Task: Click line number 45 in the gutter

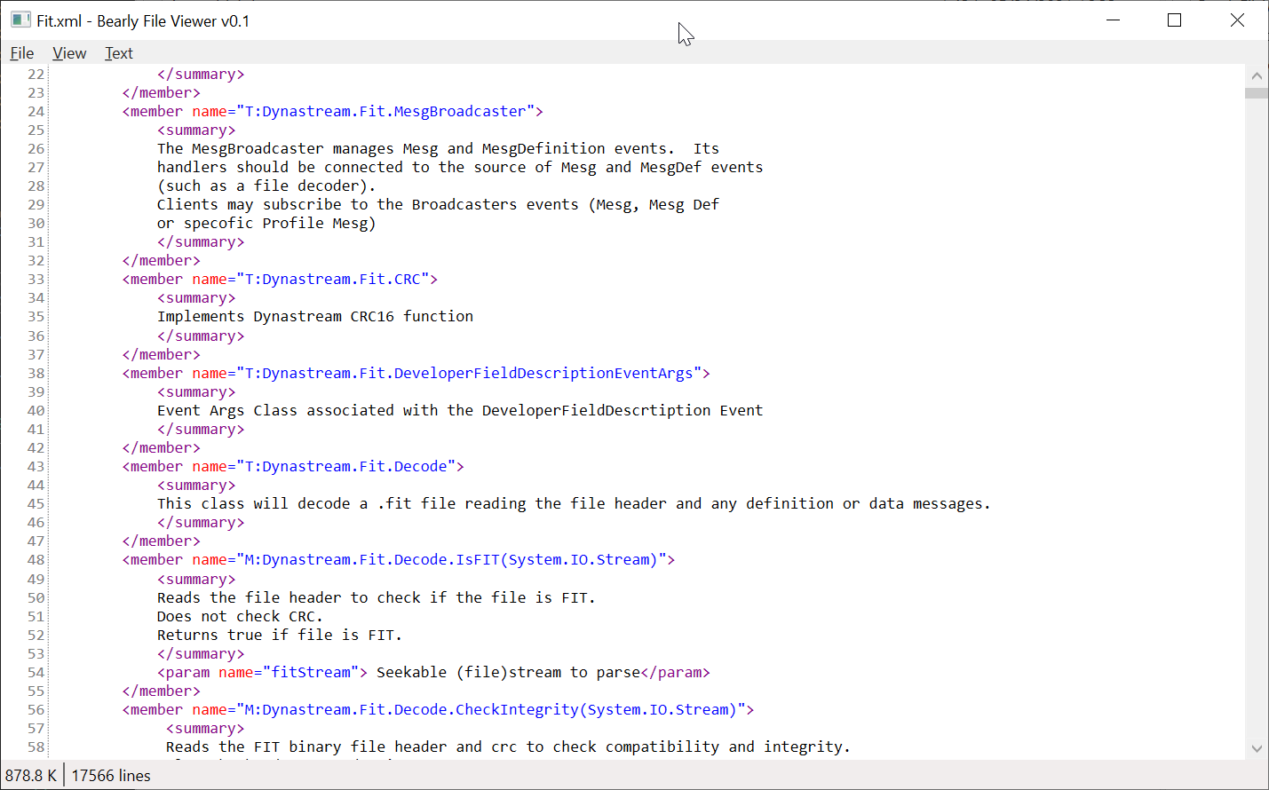Action: [x=36, y=503]
